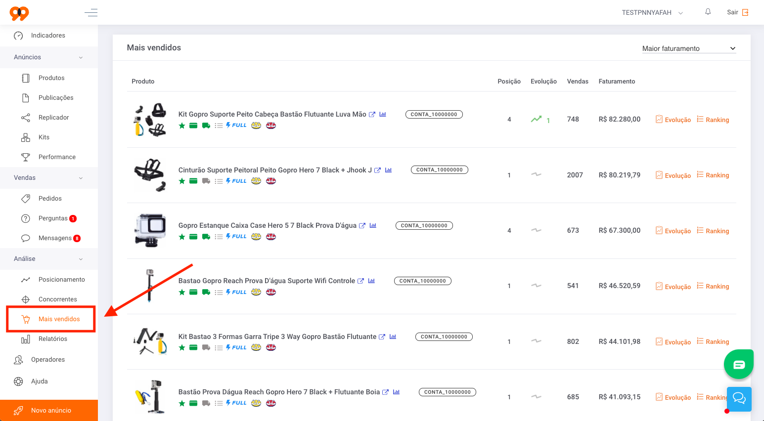The width and height of the screenshot is (764, 421).
Task: Open Indicadores in the sidebar
Action: click(x=49, y=36)
